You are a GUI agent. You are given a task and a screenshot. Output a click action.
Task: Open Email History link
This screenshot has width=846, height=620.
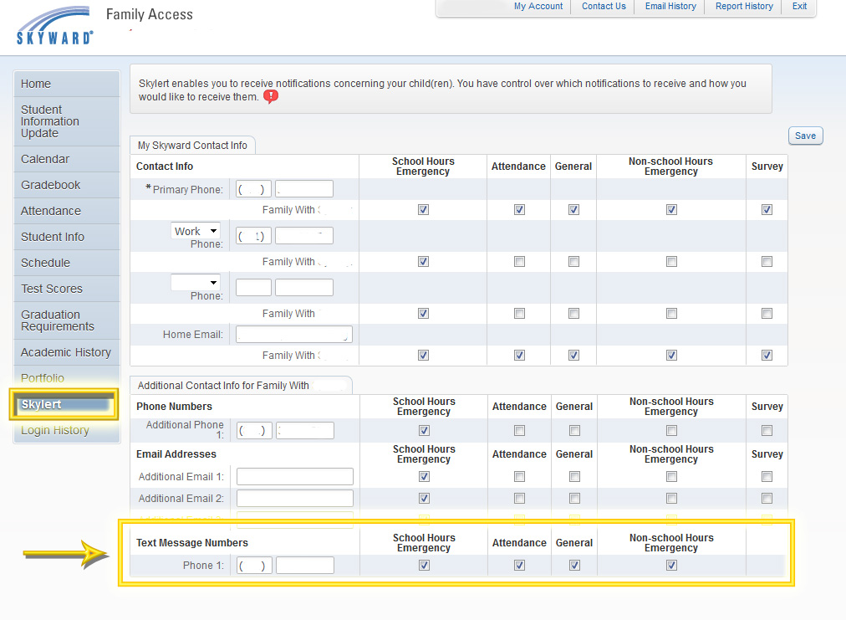(670, 7)
